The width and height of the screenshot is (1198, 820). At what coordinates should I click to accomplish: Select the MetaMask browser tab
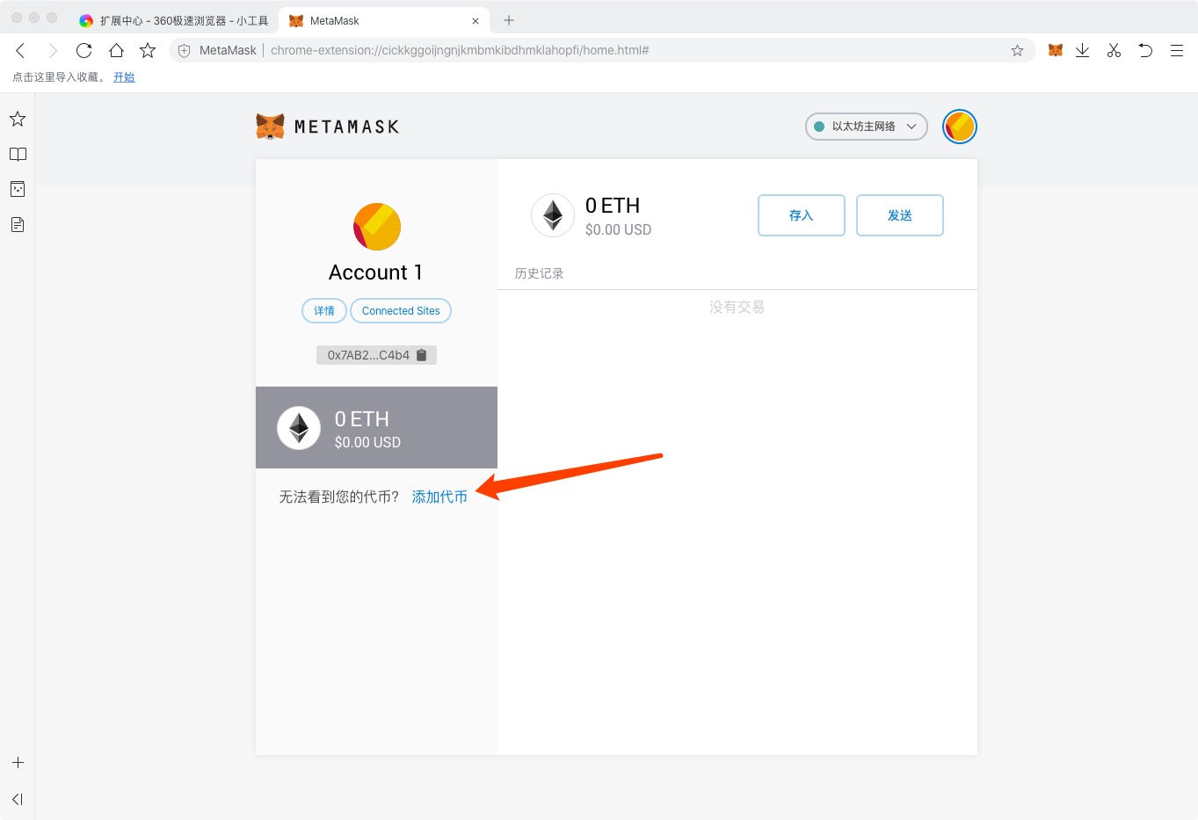384,20
